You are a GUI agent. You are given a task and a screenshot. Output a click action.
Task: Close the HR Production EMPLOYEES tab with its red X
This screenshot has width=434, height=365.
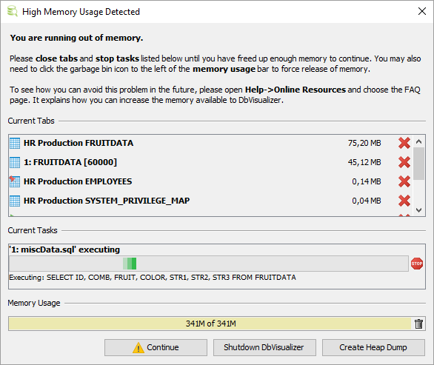pyautogui.click(x=404, y=181)
